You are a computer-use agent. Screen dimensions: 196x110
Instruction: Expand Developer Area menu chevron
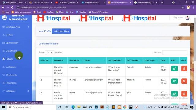tap(29, 27)
